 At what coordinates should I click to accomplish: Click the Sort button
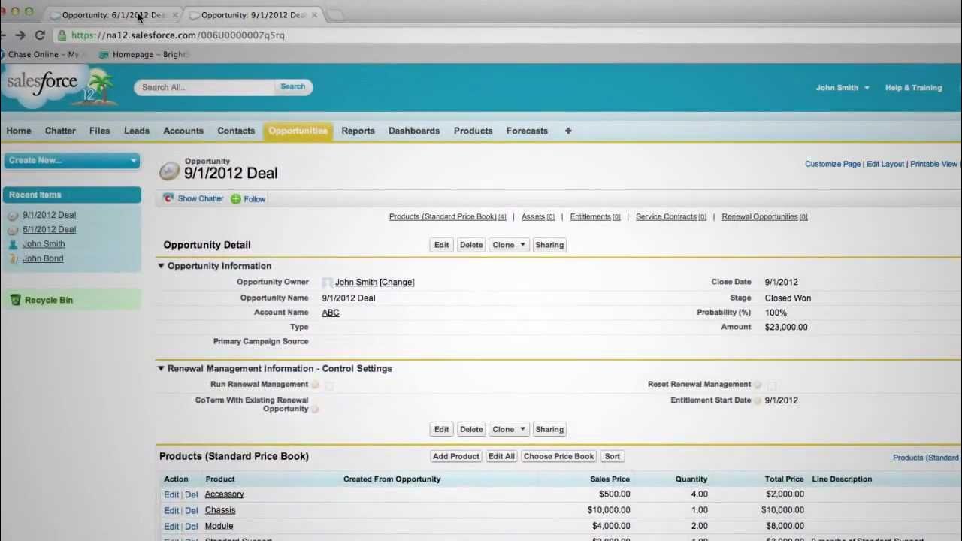pos(613,456)
